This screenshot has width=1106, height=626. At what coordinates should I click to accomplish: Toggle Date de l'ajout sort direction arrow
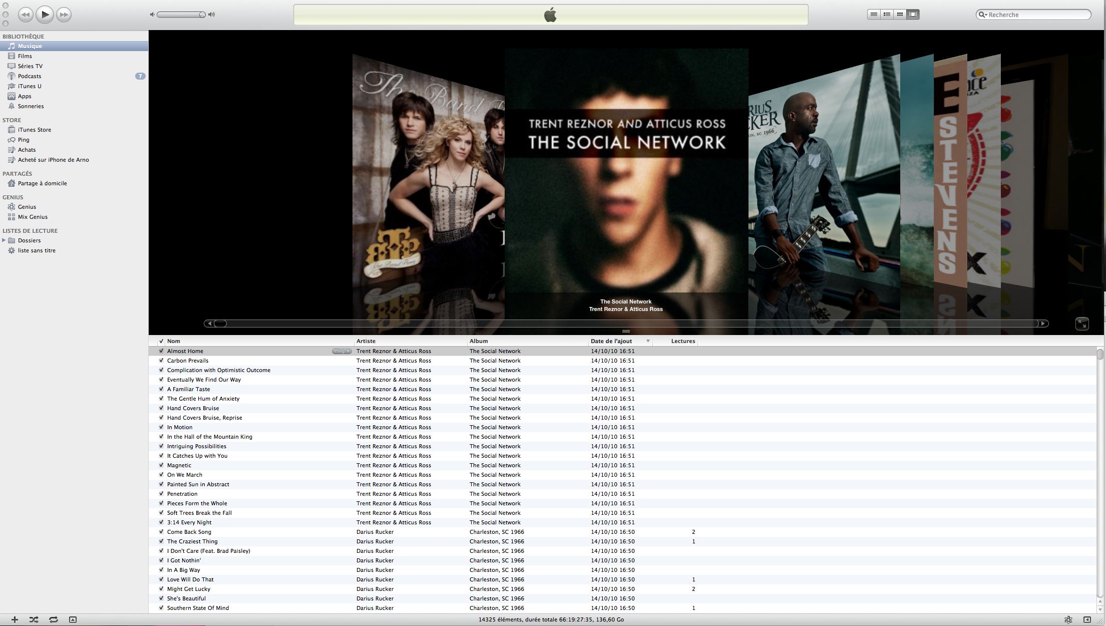[648, 341]
